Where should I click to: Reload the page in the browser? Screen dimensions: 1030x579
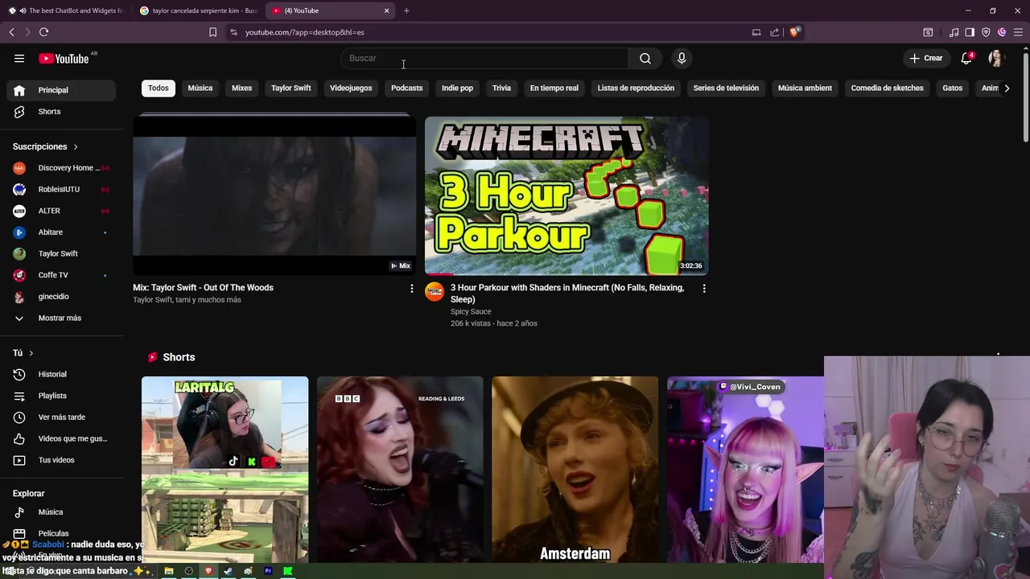[43, 32]
